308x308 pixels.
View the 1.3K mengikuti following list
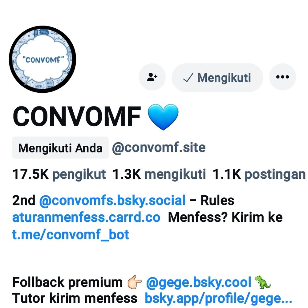coord(159,174)
